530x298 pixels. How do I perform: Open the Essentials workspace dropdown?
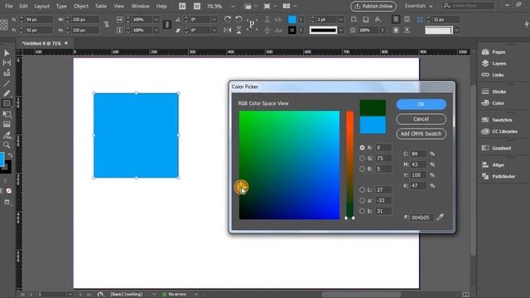coord(418,6)
